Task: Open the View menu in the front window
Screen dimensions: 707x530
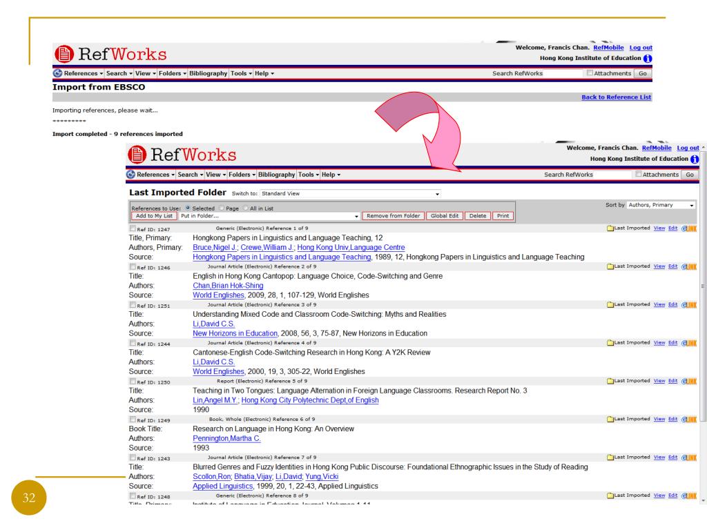Action: [216, 175]
